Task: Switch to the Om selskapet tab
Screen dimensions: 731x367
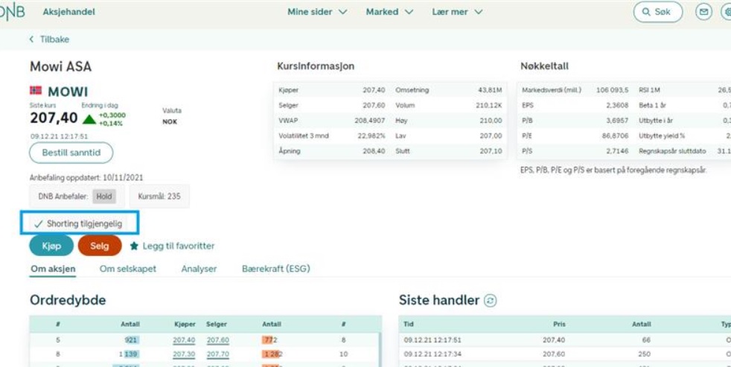Action: tap(128, 269)
